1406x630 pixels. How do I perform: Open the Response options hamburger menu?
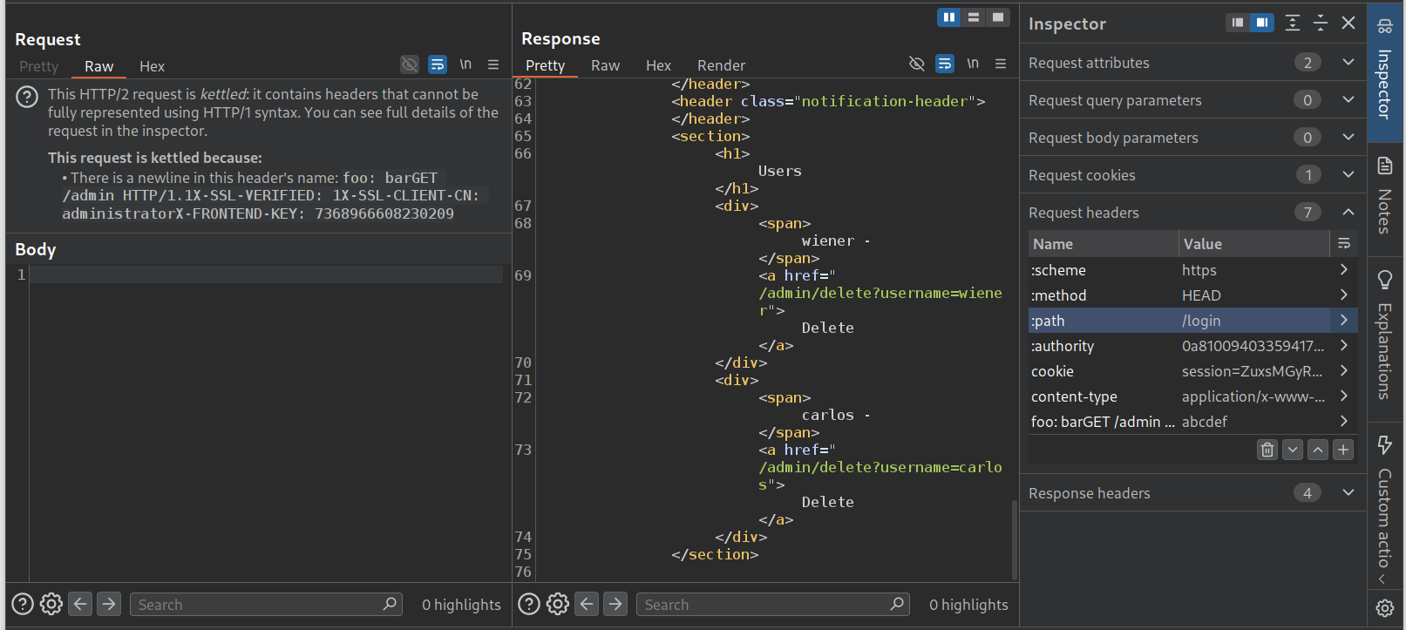click(x=1001, y=64)
